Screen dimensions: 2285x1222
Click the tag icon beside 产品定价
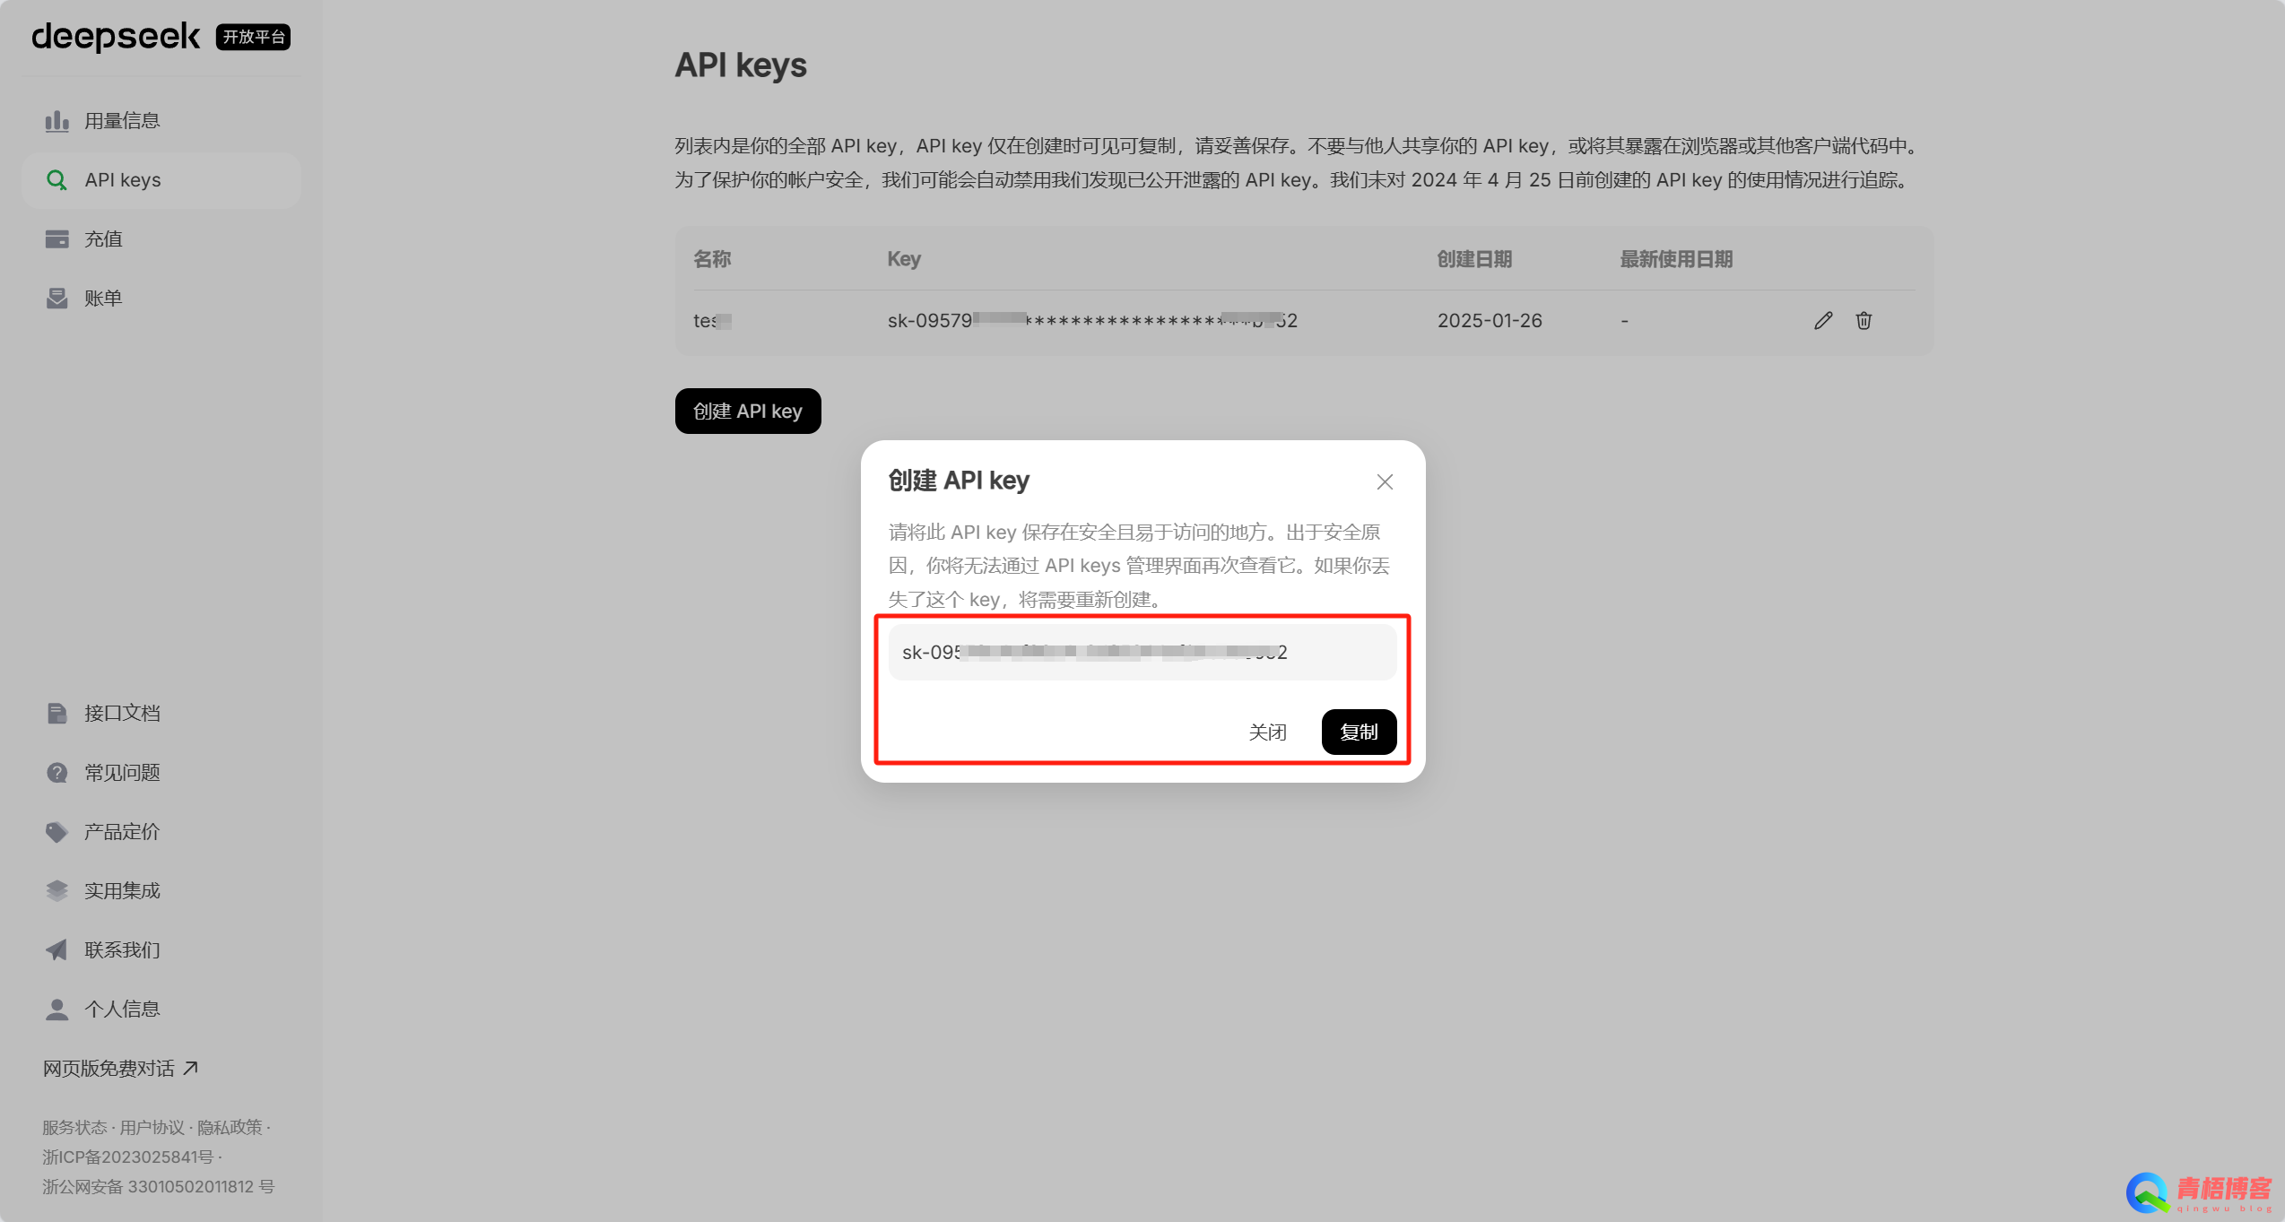tap(56, 832)
